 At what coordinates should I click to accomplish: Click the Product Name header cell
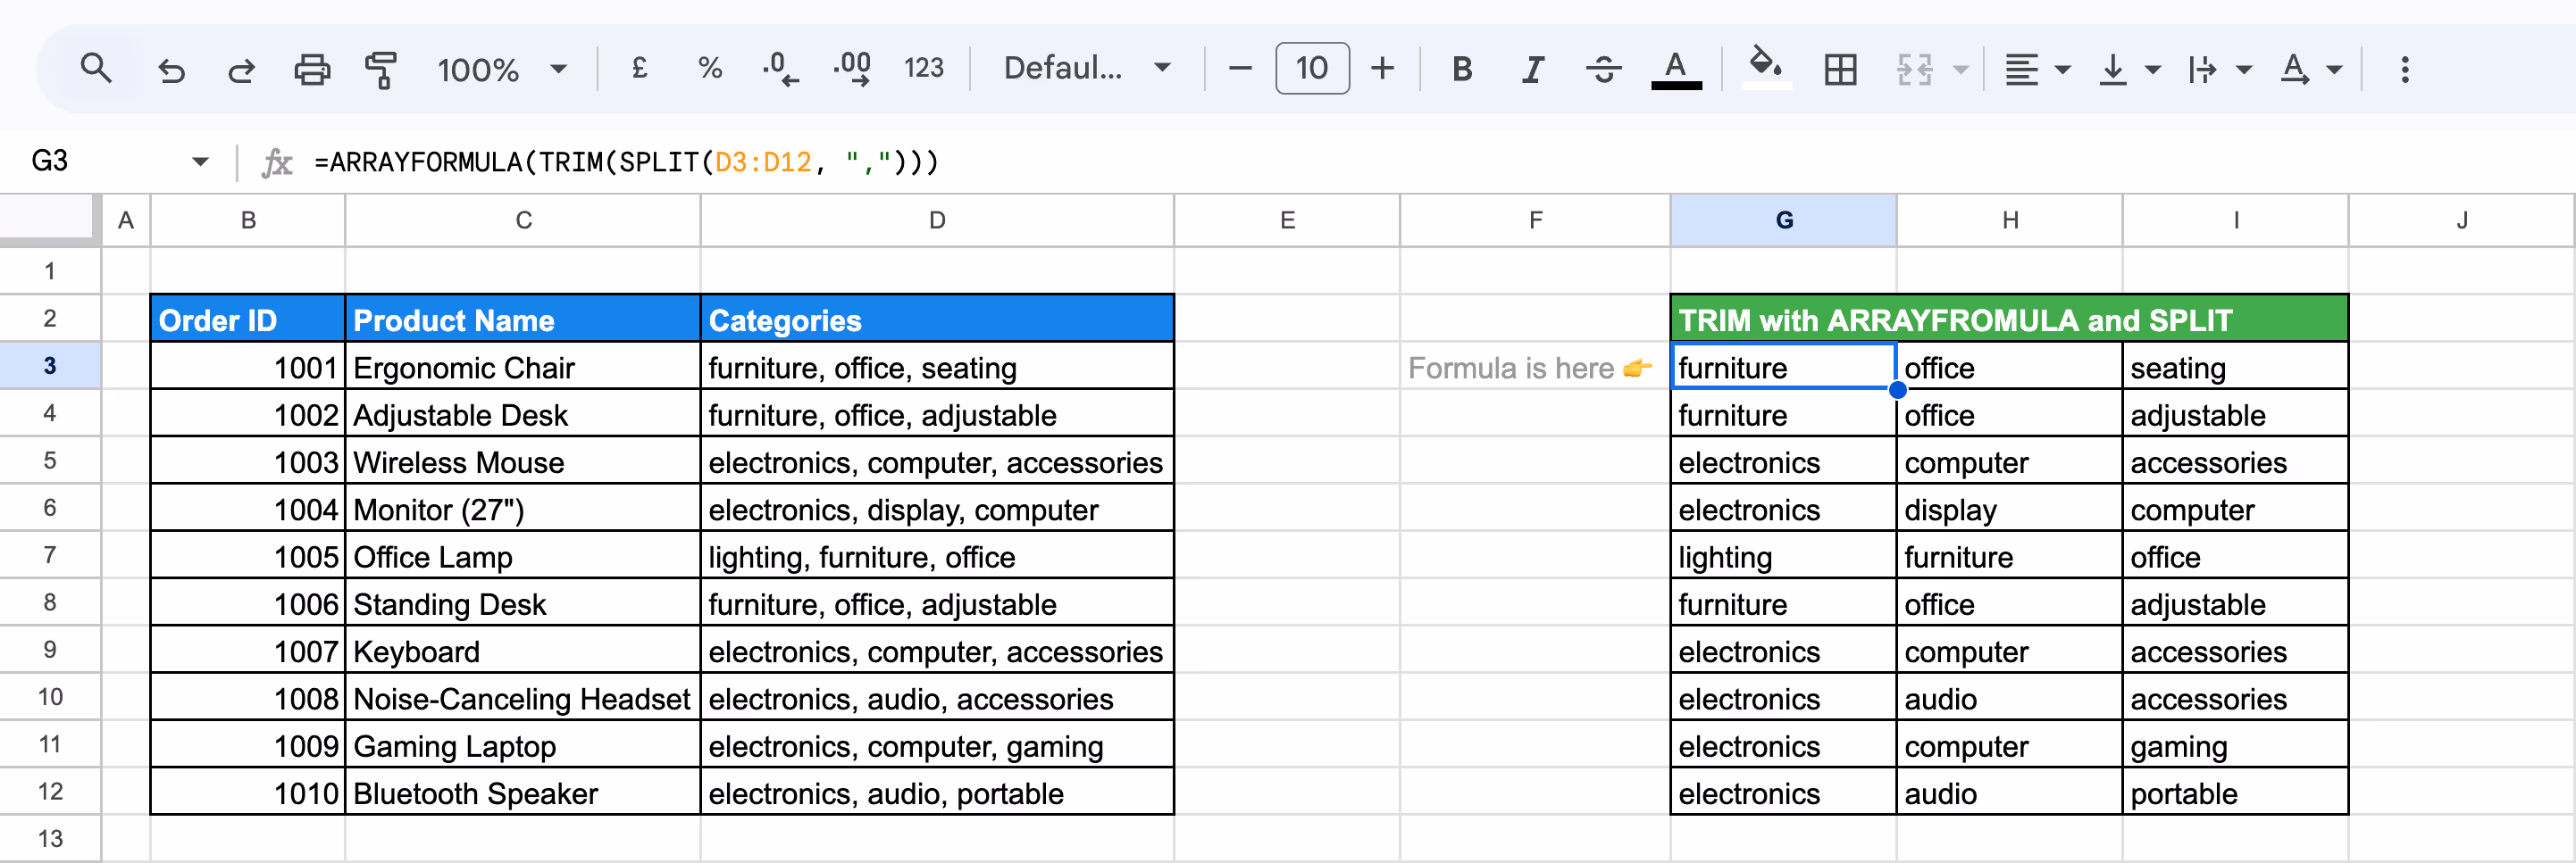coord(523,319)
